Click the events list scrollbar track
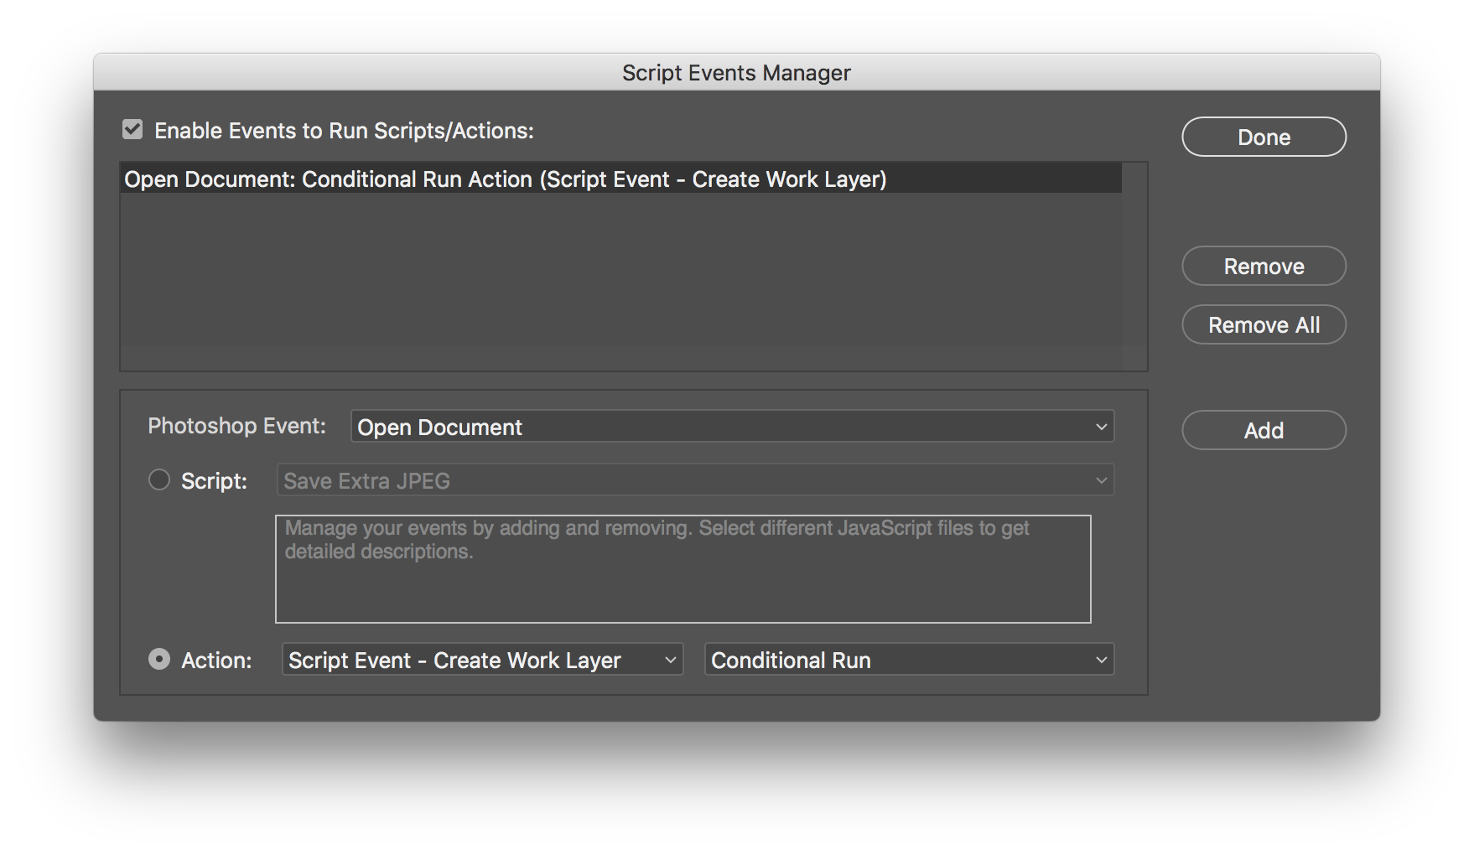 point(1134,267)
